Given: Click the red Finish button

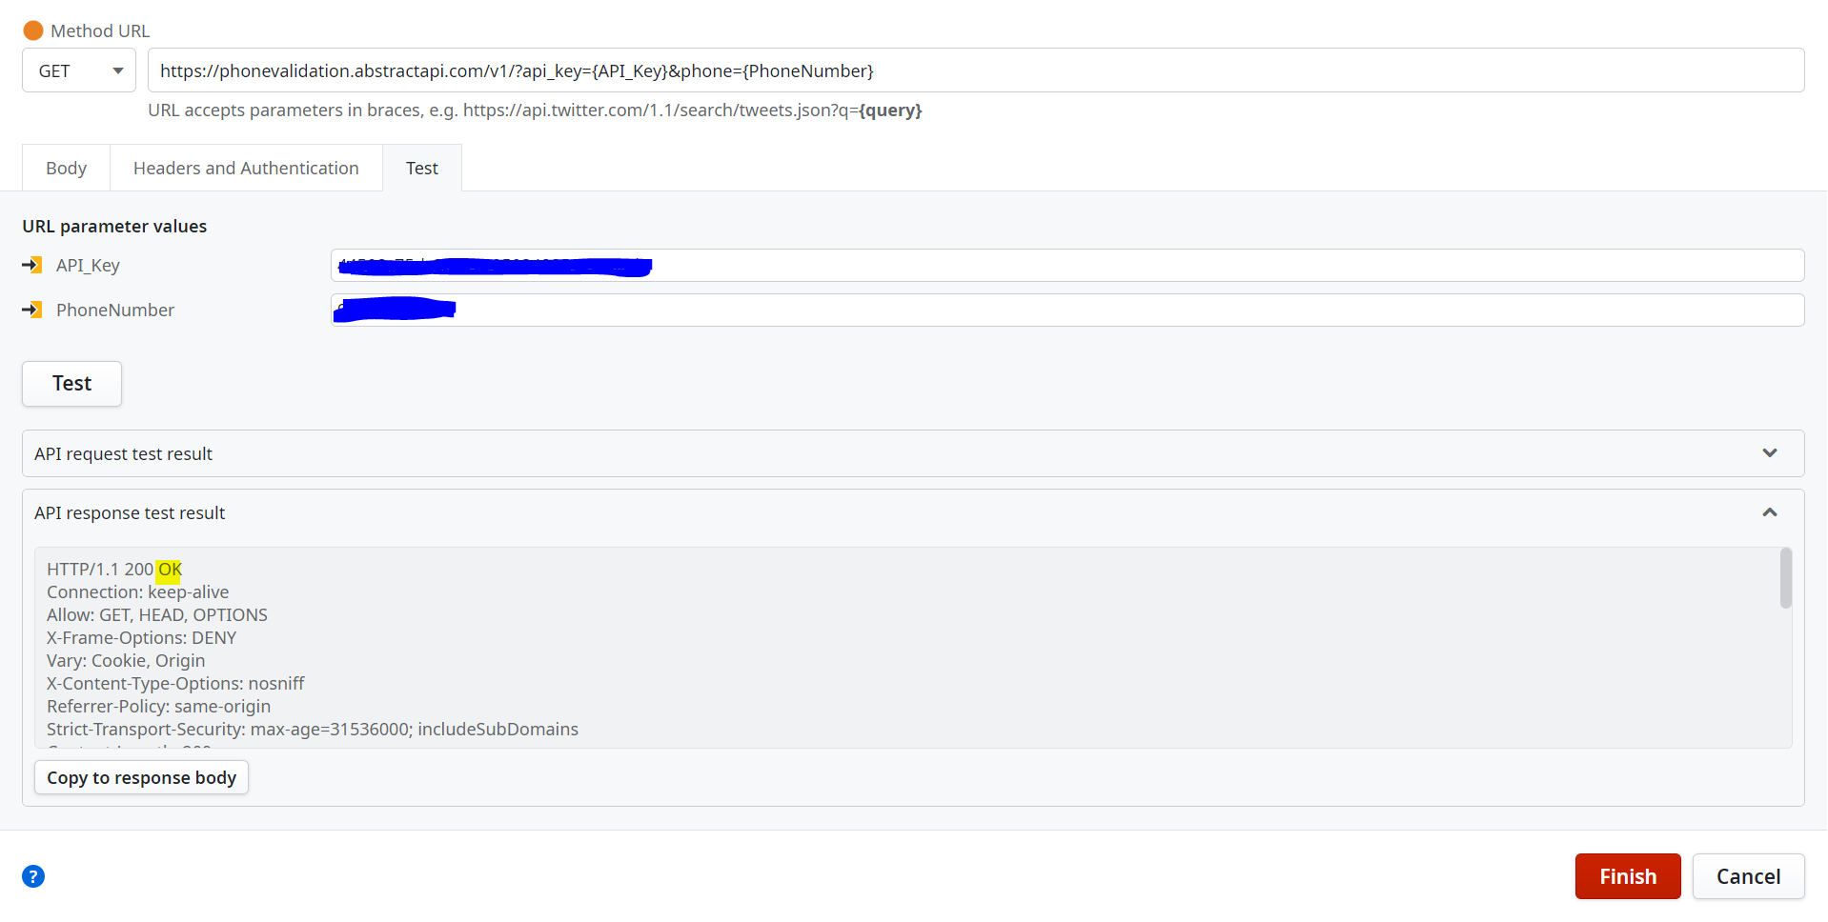Looking at the screenshot, I should pos(1628,876).
